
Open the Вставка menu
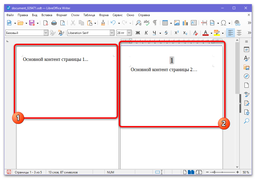click(x=47, y=15)
